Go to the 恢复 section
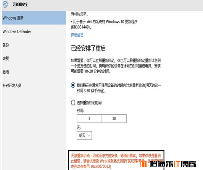Screen dimensions: 203x170 [6, 58]
